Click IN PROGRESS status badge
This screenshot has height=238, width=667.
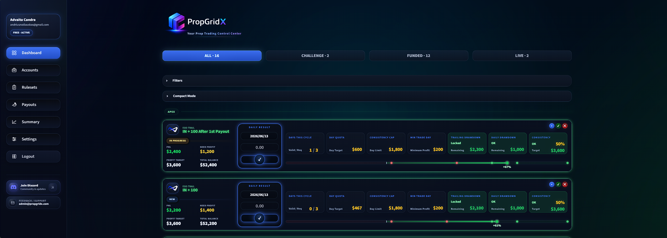pos(177,141)
